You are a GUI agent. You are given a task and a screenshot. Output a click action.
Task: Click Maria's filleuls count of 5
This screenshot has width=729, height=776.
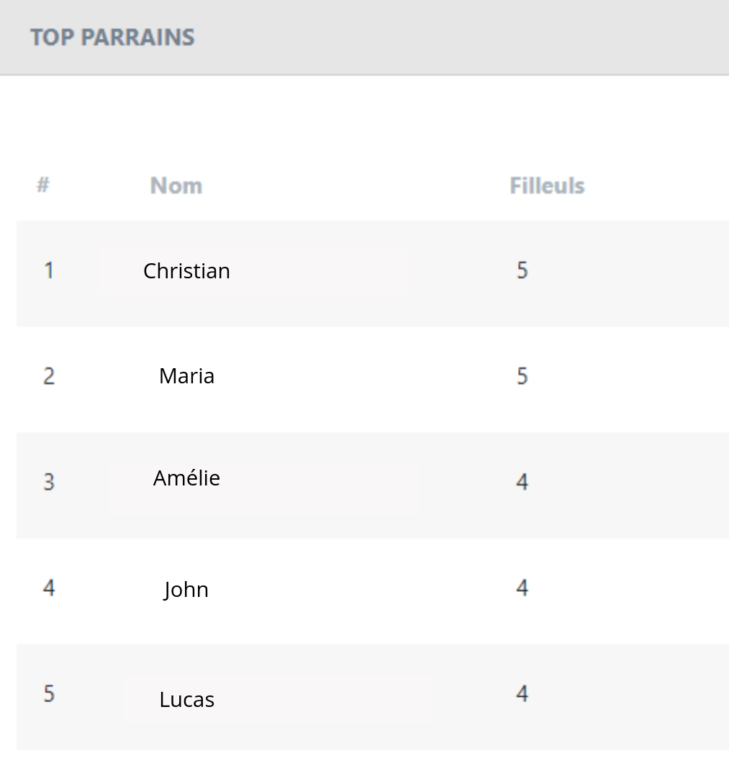[522, 376]
